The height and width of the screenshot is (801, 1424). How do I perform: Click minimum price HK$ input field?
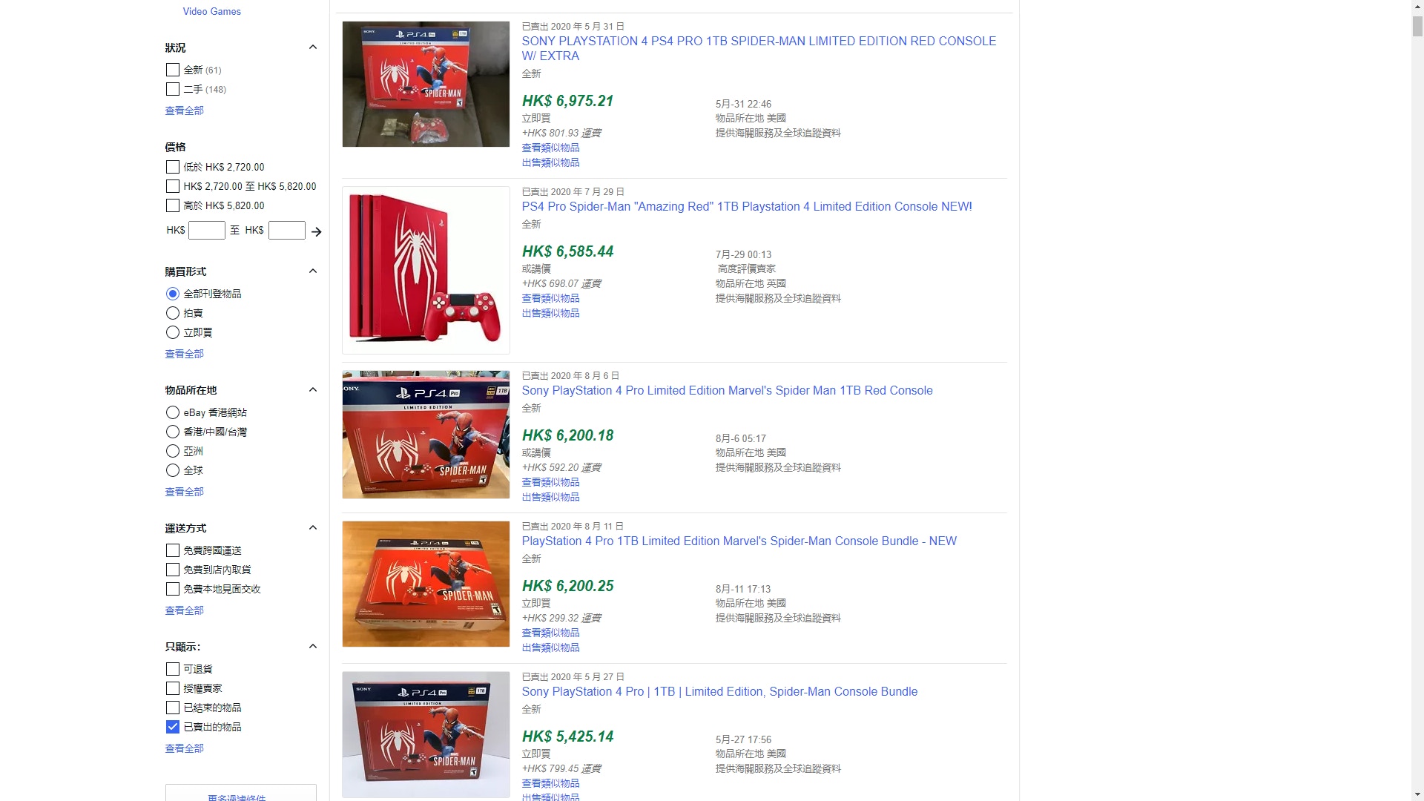(x=207, y=231)
